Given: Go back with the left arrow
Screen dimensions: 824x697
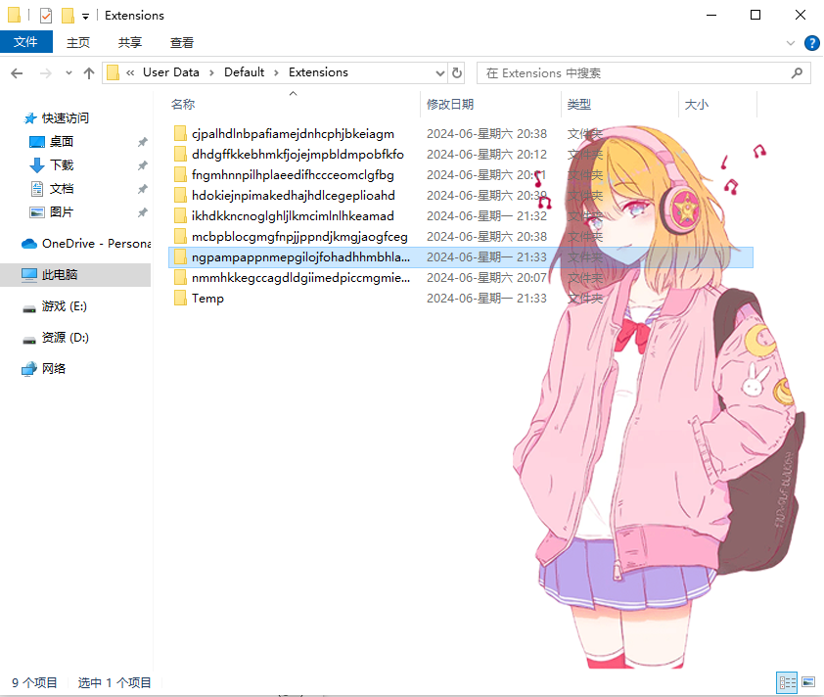Looking at the screenshot, I should coord(17,73).
